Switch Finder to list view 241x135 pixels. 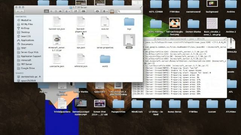pyautogui.click(x=51, y=11)
